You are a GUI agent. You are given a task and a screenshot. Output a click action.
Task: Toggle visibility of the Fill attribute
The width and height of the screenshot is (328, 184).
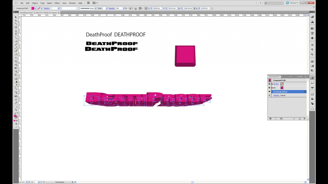(x=269, y=88)
